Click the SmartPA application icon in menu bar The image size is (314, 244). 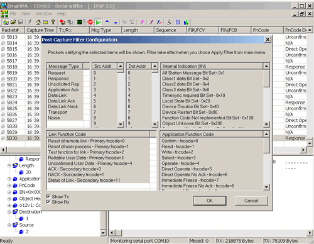(4, 14)
